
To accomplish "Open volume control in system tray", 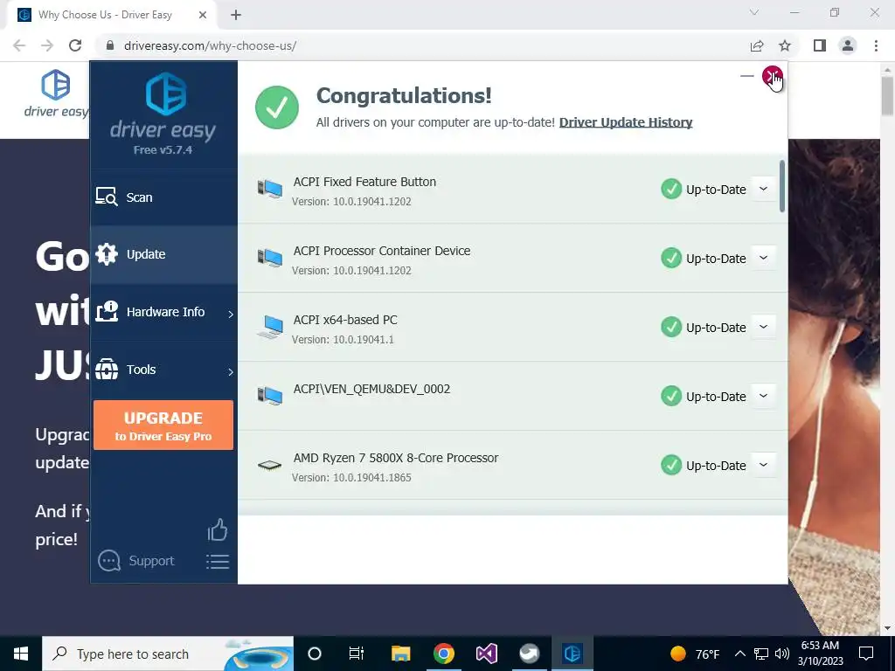I will [782, 654].
